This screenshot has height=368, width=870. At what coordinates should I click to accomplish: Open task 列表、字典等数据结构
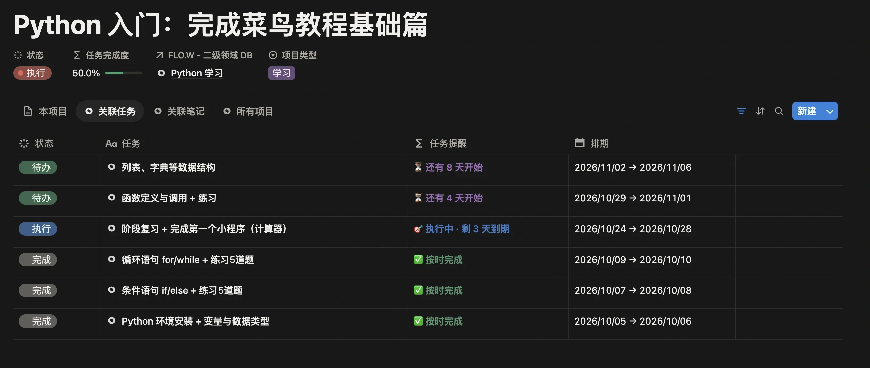tap(168, 167)
